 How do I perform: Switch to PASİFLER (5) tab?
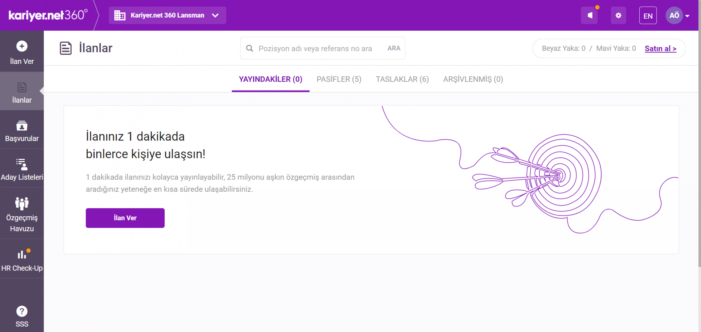[x=339, y=79]
